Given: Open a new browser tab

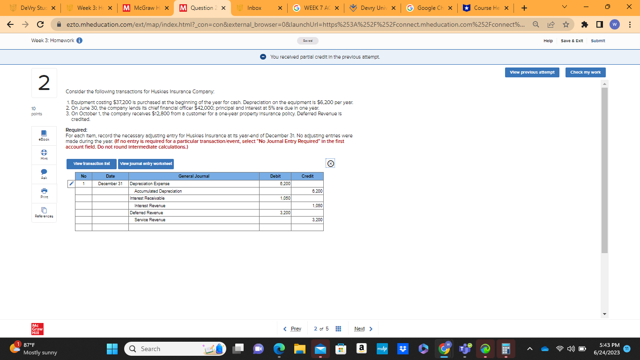Looking at the screenshot, I should [x=524, y=8].
